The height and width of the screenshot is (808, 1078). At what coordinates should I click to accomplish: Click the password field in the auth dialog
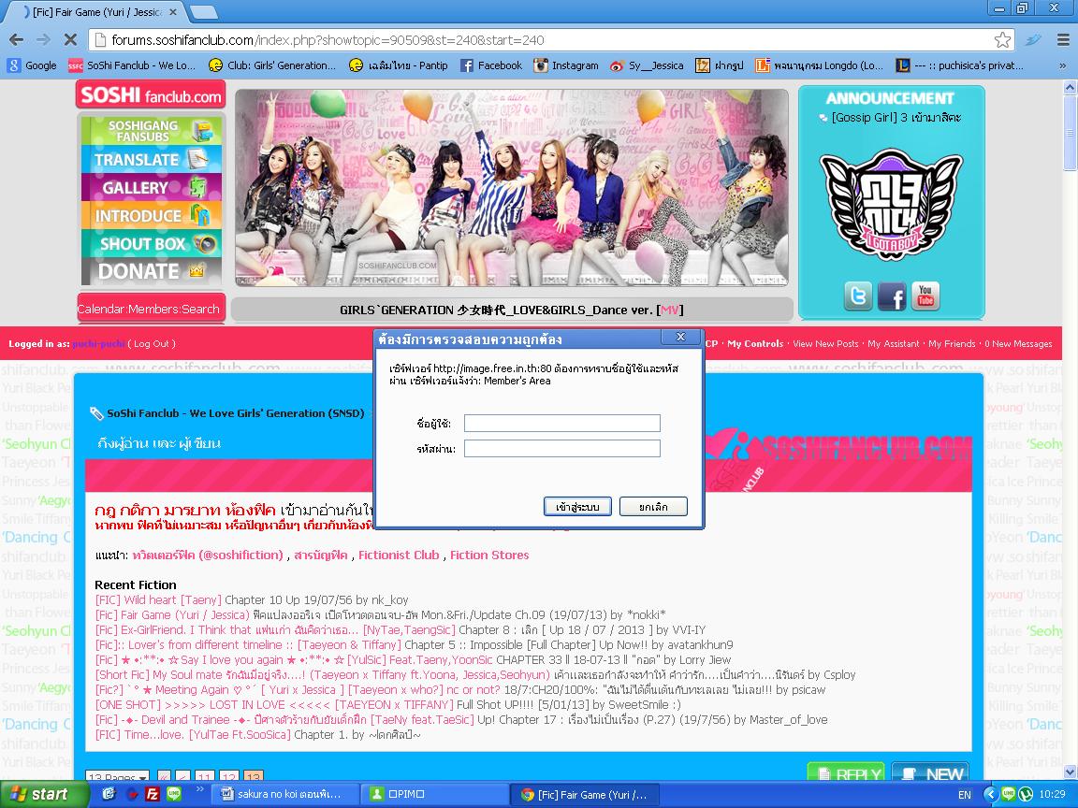coord(561,449)
